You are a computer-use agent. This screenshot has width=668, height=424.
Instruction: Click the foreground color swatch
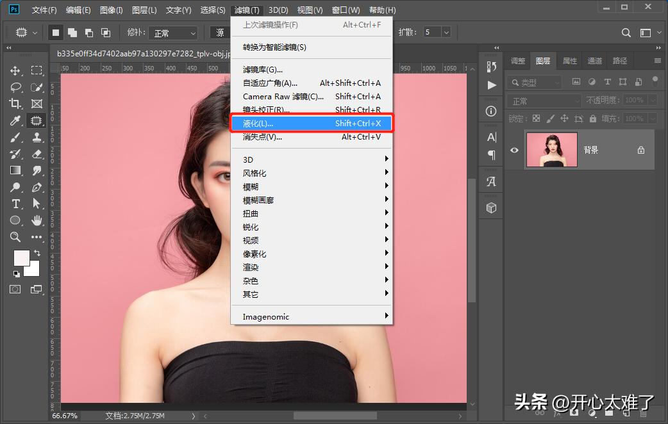[21, 257]
